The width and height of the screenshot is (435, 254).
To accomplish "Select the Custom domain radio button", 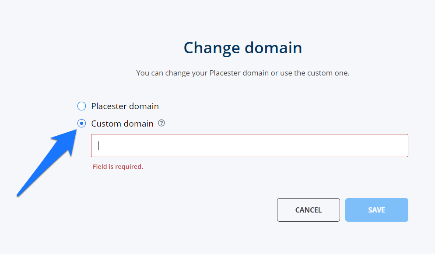I will coord(81,124).
